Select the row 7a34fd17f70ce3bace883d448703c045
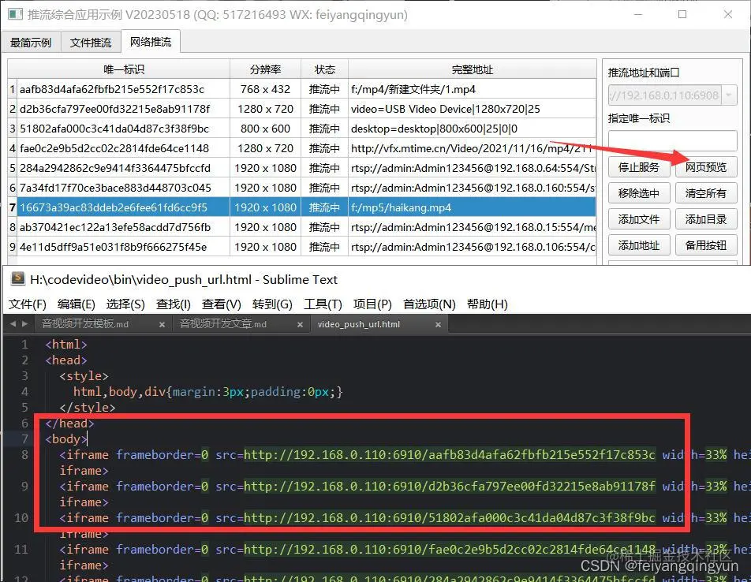 (x=307, y=188)
